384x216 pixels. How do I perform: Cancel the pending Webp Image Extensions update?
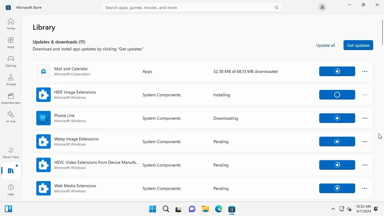coord(337,142)
